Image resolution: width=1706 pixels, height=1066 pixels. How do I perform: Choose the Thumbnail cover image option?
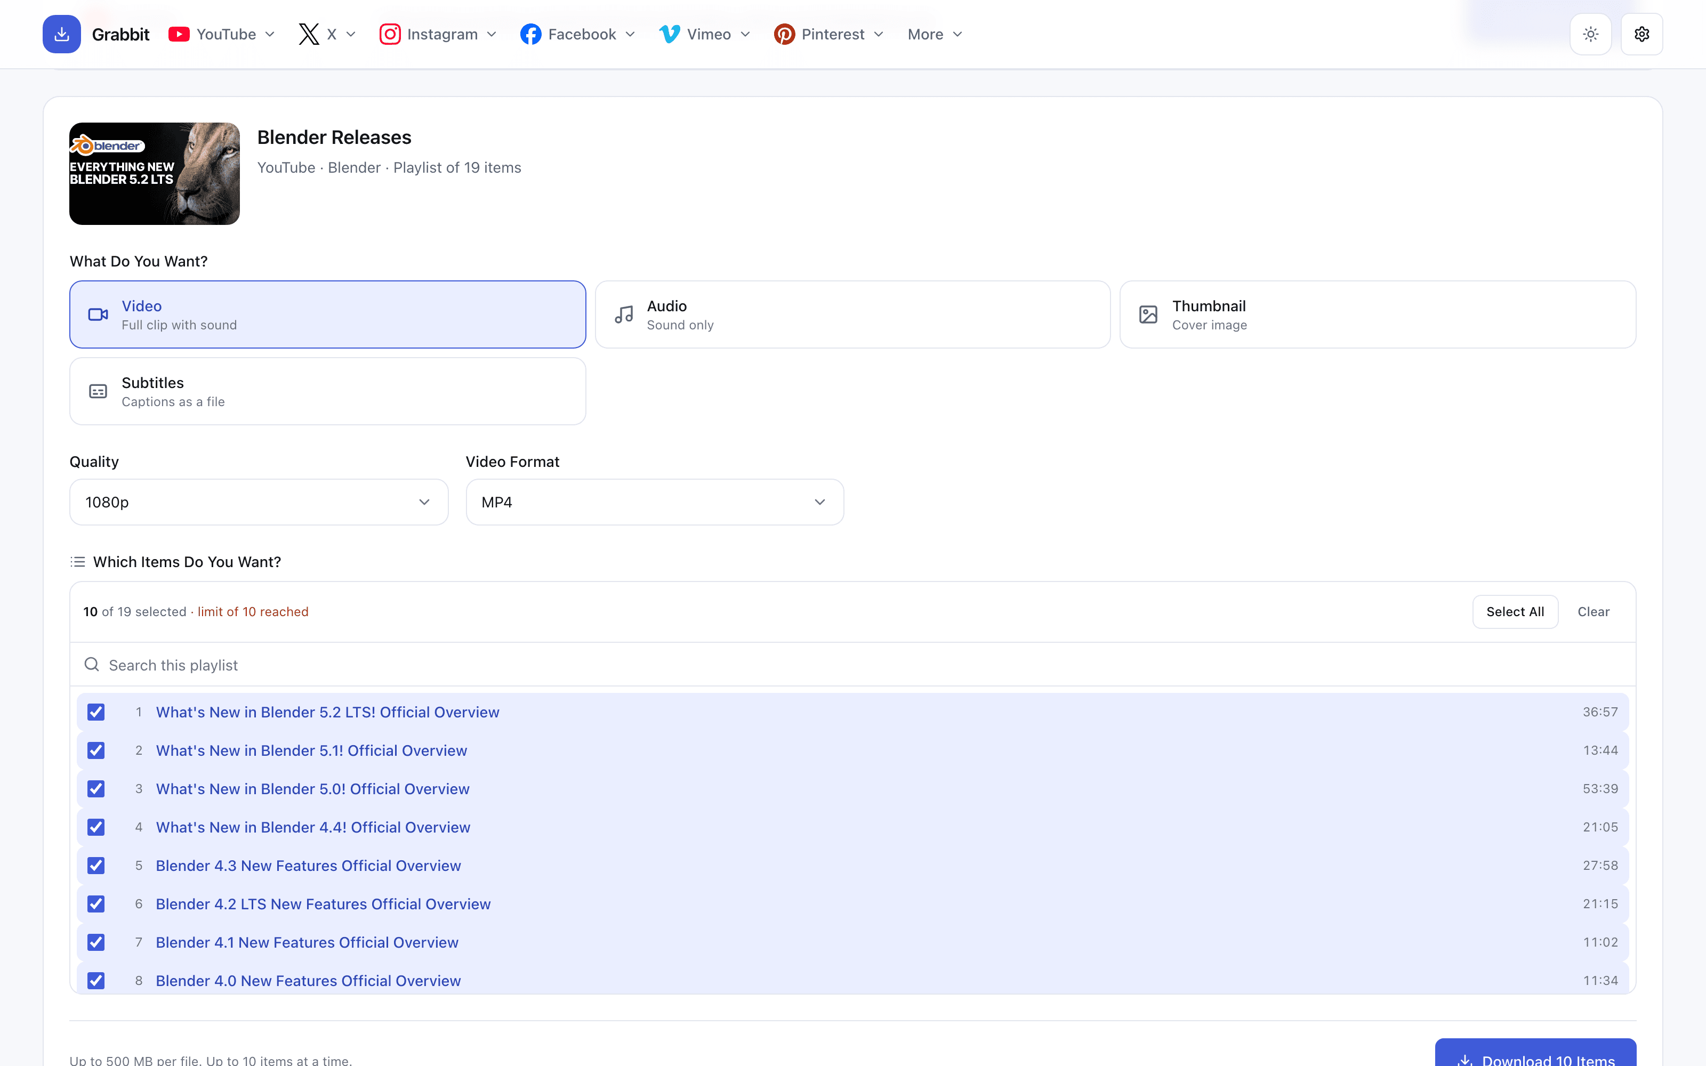(x=1378, y=314)
